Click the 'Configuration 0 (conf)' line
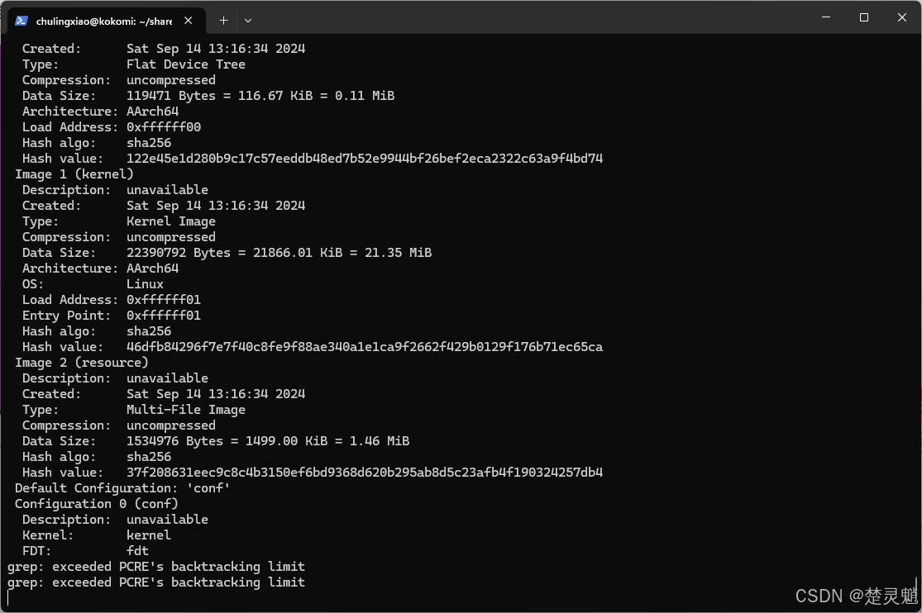 point(97,504)
